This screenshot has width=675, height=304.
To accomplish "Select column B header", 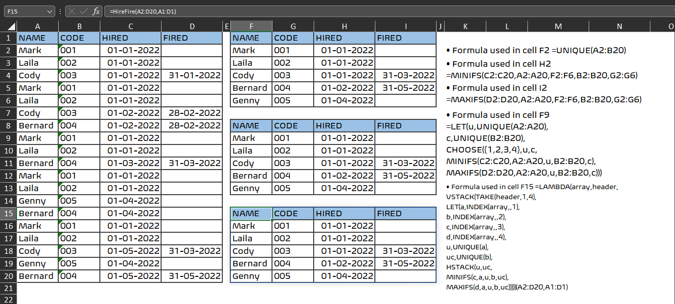I will click(x=79, y=26).
